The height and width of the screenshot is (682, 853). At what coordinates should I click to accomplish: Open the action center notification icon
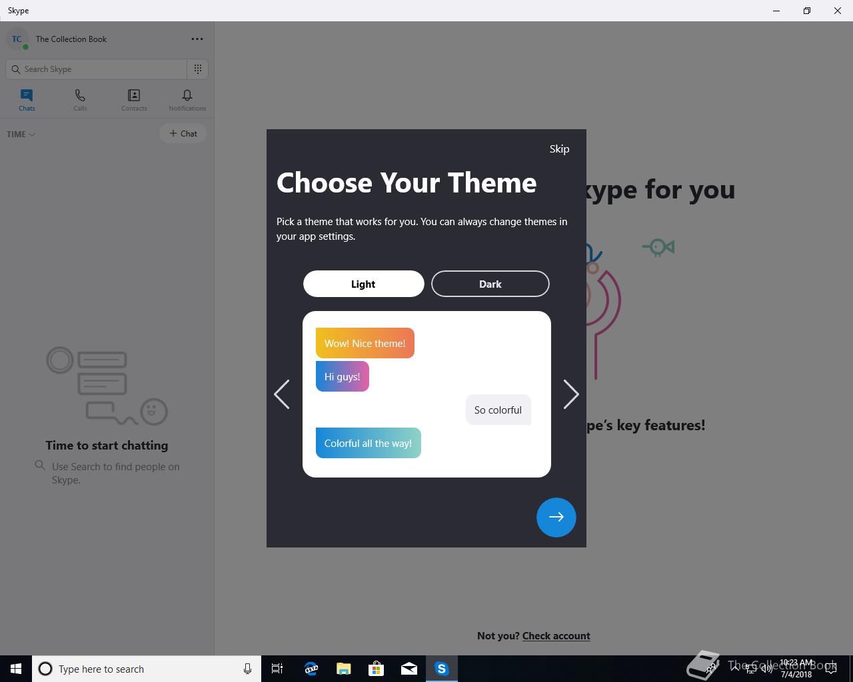(x=831, y=669)
